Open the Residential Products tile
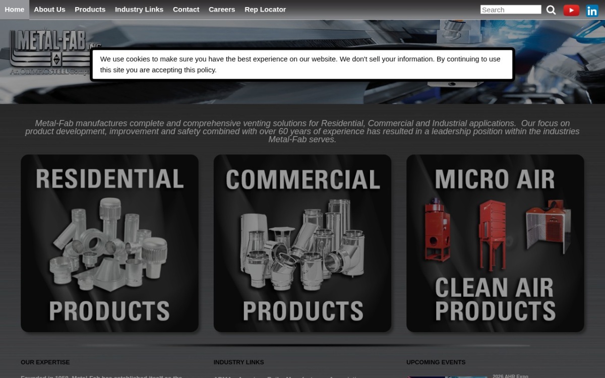 (x=109, y=243)
